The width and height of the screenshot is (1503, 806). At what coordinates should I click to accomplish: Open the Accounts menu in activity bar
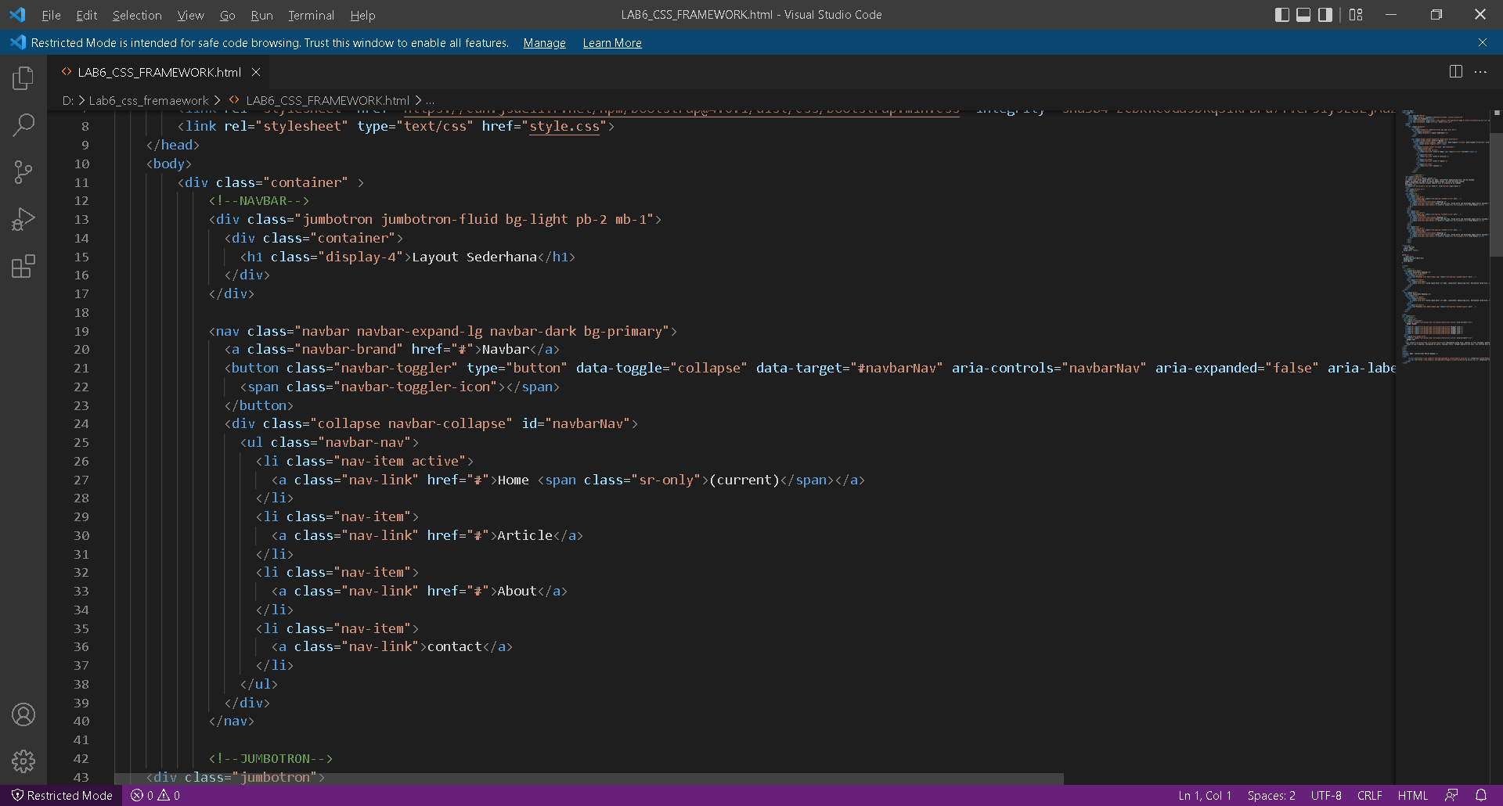[x=23, y=714]
